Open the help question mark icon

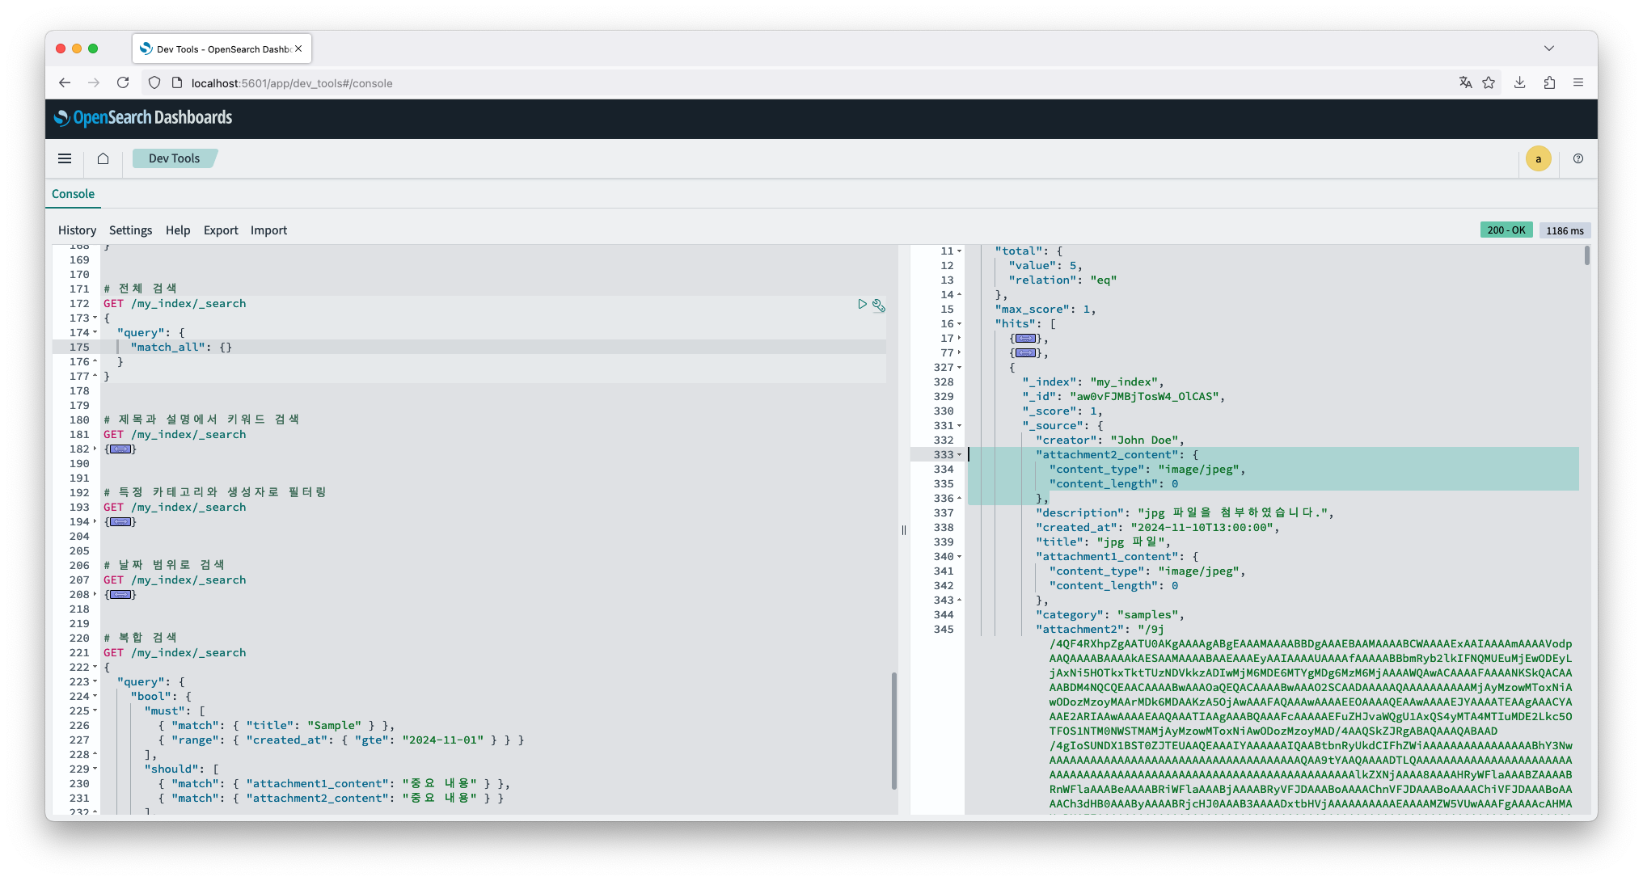pos(1578,158)
